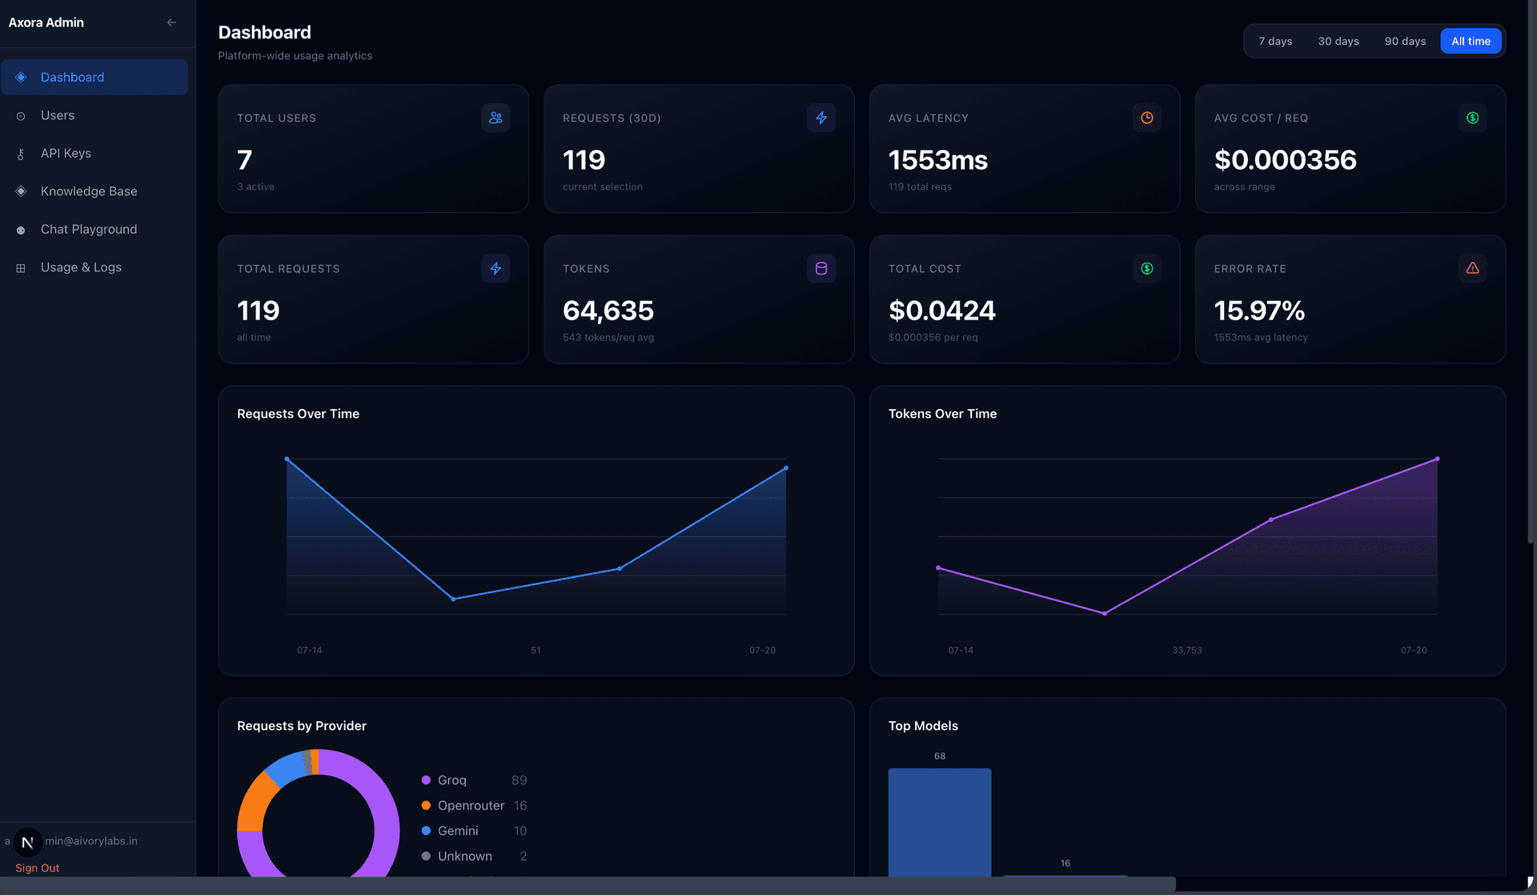Screen dimensions: 1537x895
Task: Collapse the sidebar with the arrow icon
Action: point(171,22)
